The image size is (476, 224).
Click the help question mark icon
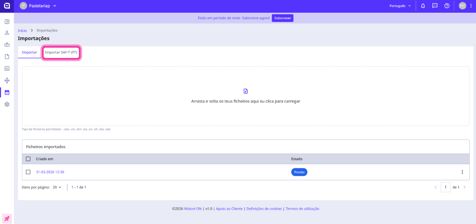point(447,6)
